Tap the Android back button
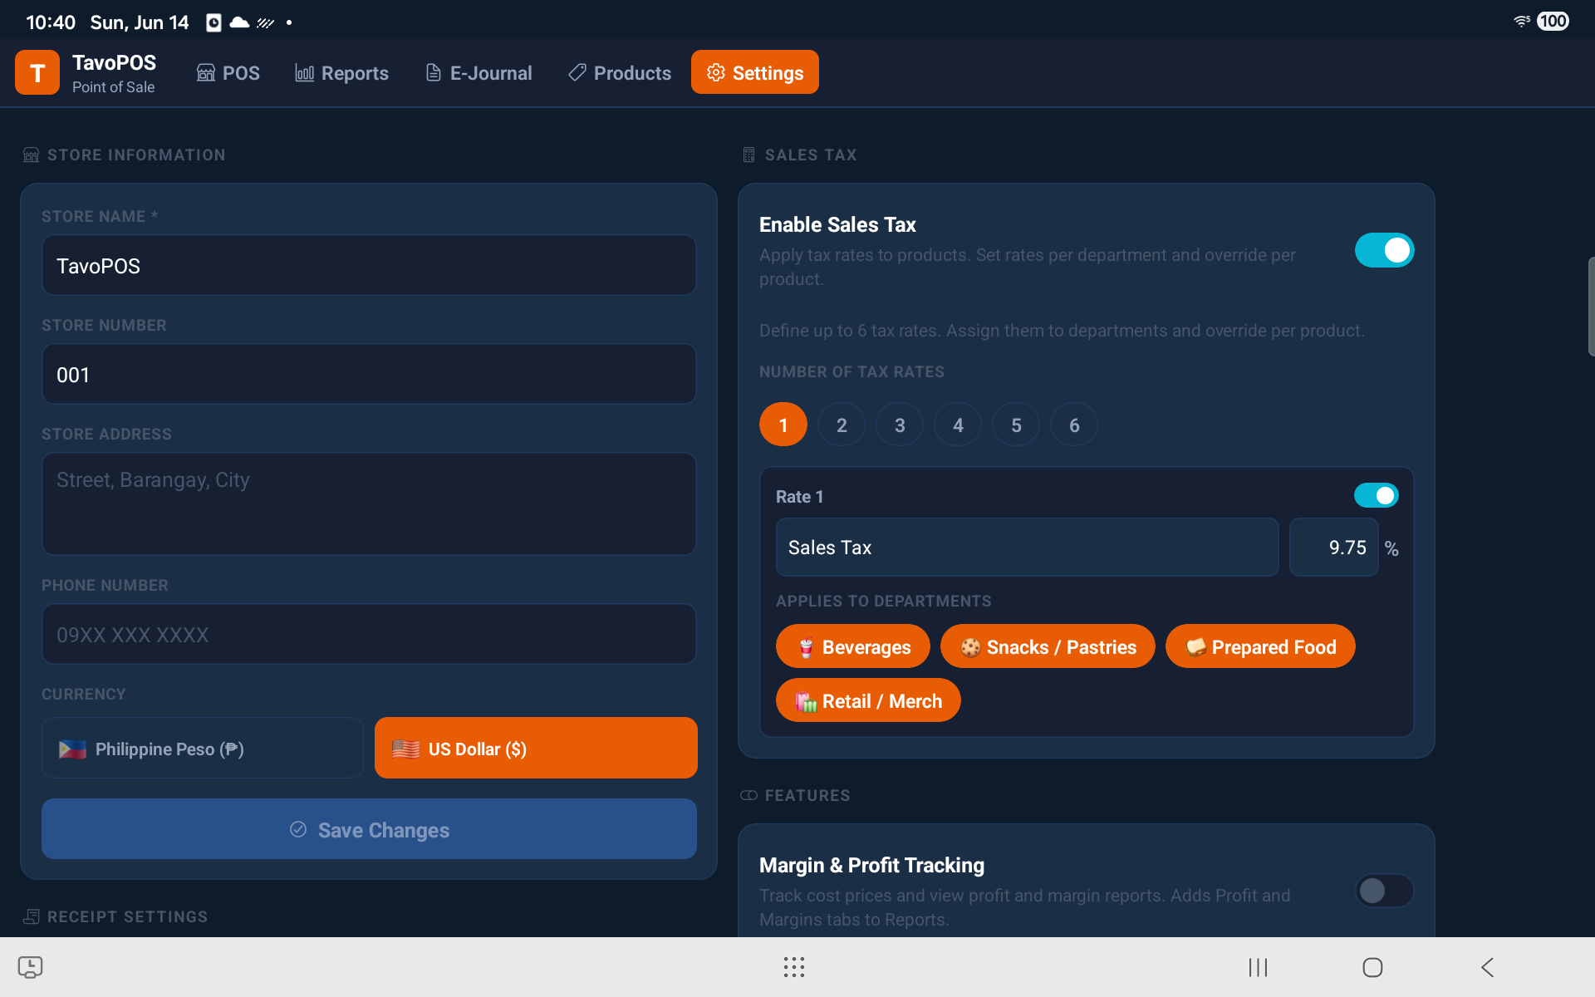Viewport: 1595px width, 997px height. pyautogui.click(x=1487, y=967)
